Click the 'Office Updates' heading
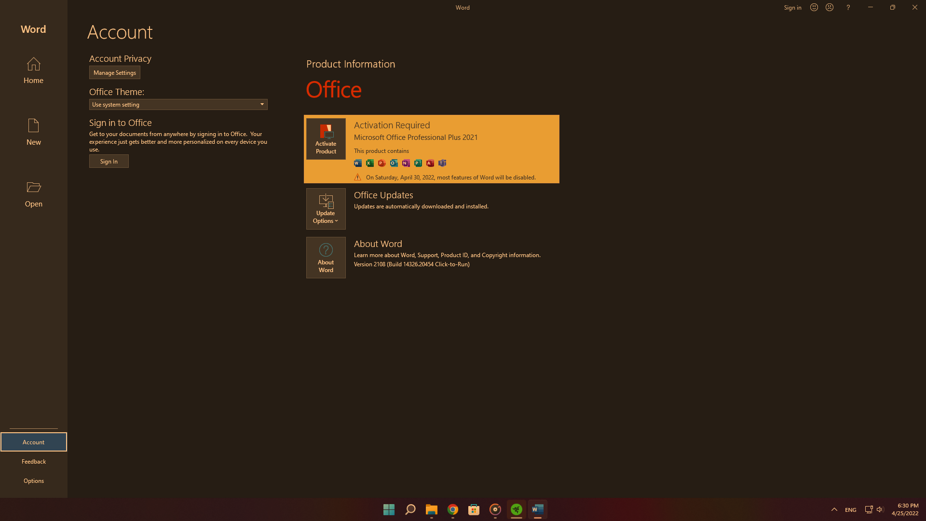Image resolution: width=926 pixels, height=521 pixels. (383, 195)
